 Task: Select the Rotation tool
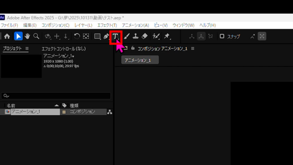click(x=77, y=36)
